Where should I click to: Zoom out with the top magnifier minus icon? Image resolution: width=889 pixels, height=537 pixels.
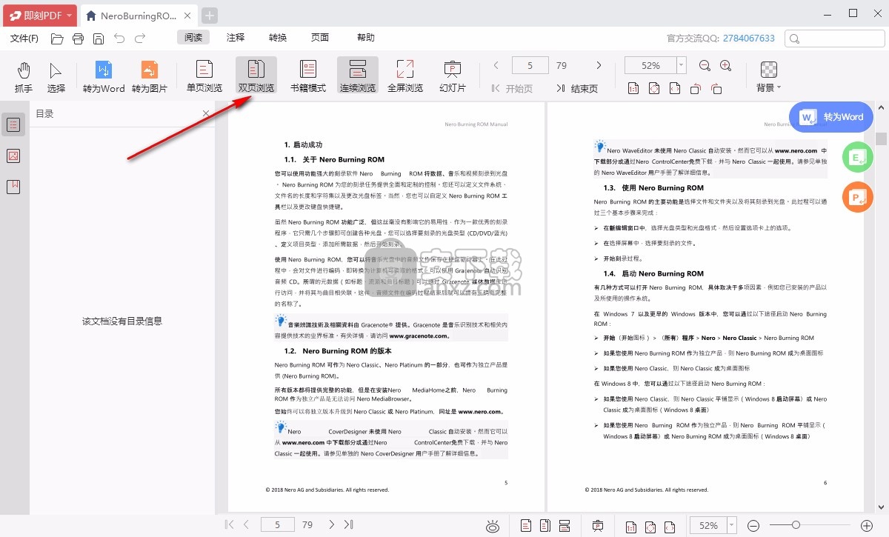click(705, 66)
